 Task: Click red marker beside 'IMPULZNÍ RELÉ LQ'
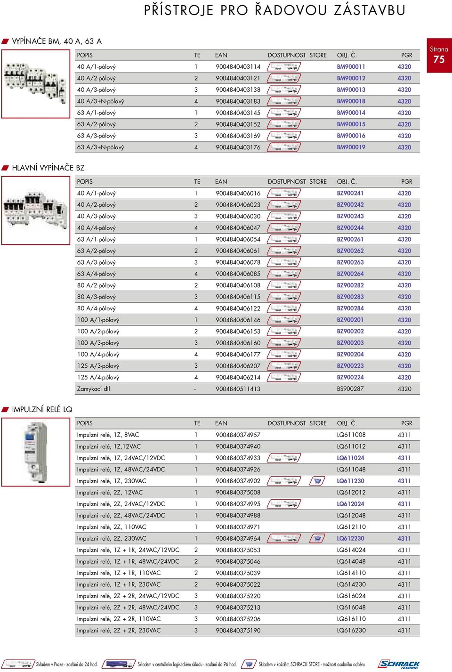6,409
